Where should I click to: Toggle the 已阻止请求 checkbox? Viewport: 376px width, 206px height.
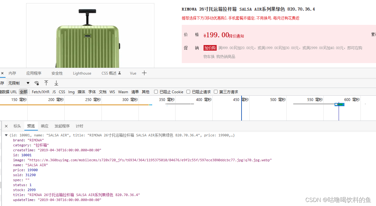click(188, 92)
